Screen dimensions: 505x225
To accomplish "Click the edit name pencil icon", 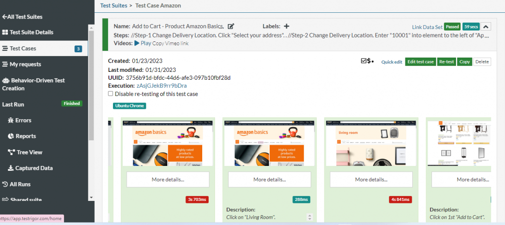I will tap(231, 27).
